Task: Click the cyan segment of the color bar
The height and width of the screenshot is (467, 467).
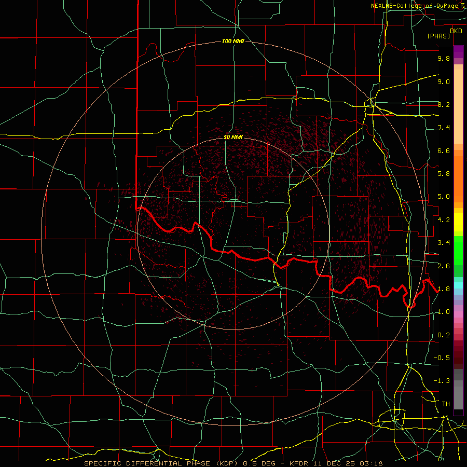Action: click(x=458, y=285)
